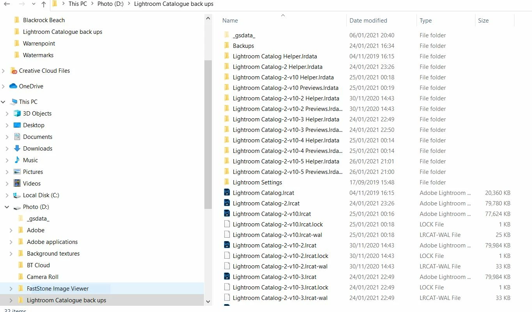The width and height of the screenshot is (532, 312).
Task: Collapse the This PC tree node
Action: pyautogui.click(x=4, y=102)
